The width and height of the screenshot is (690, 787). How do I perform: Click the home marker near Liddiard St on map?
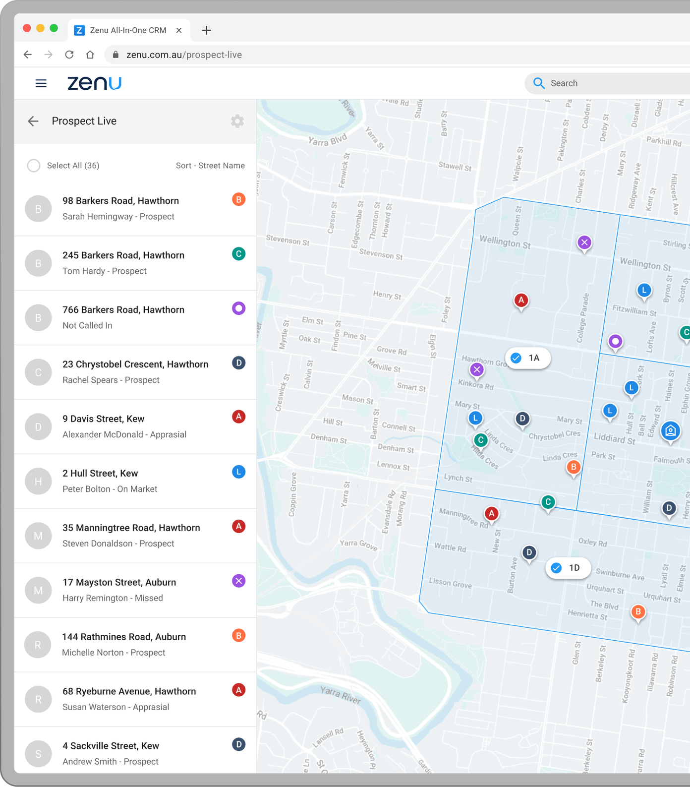pyautogui.click(x=671, y=430)
